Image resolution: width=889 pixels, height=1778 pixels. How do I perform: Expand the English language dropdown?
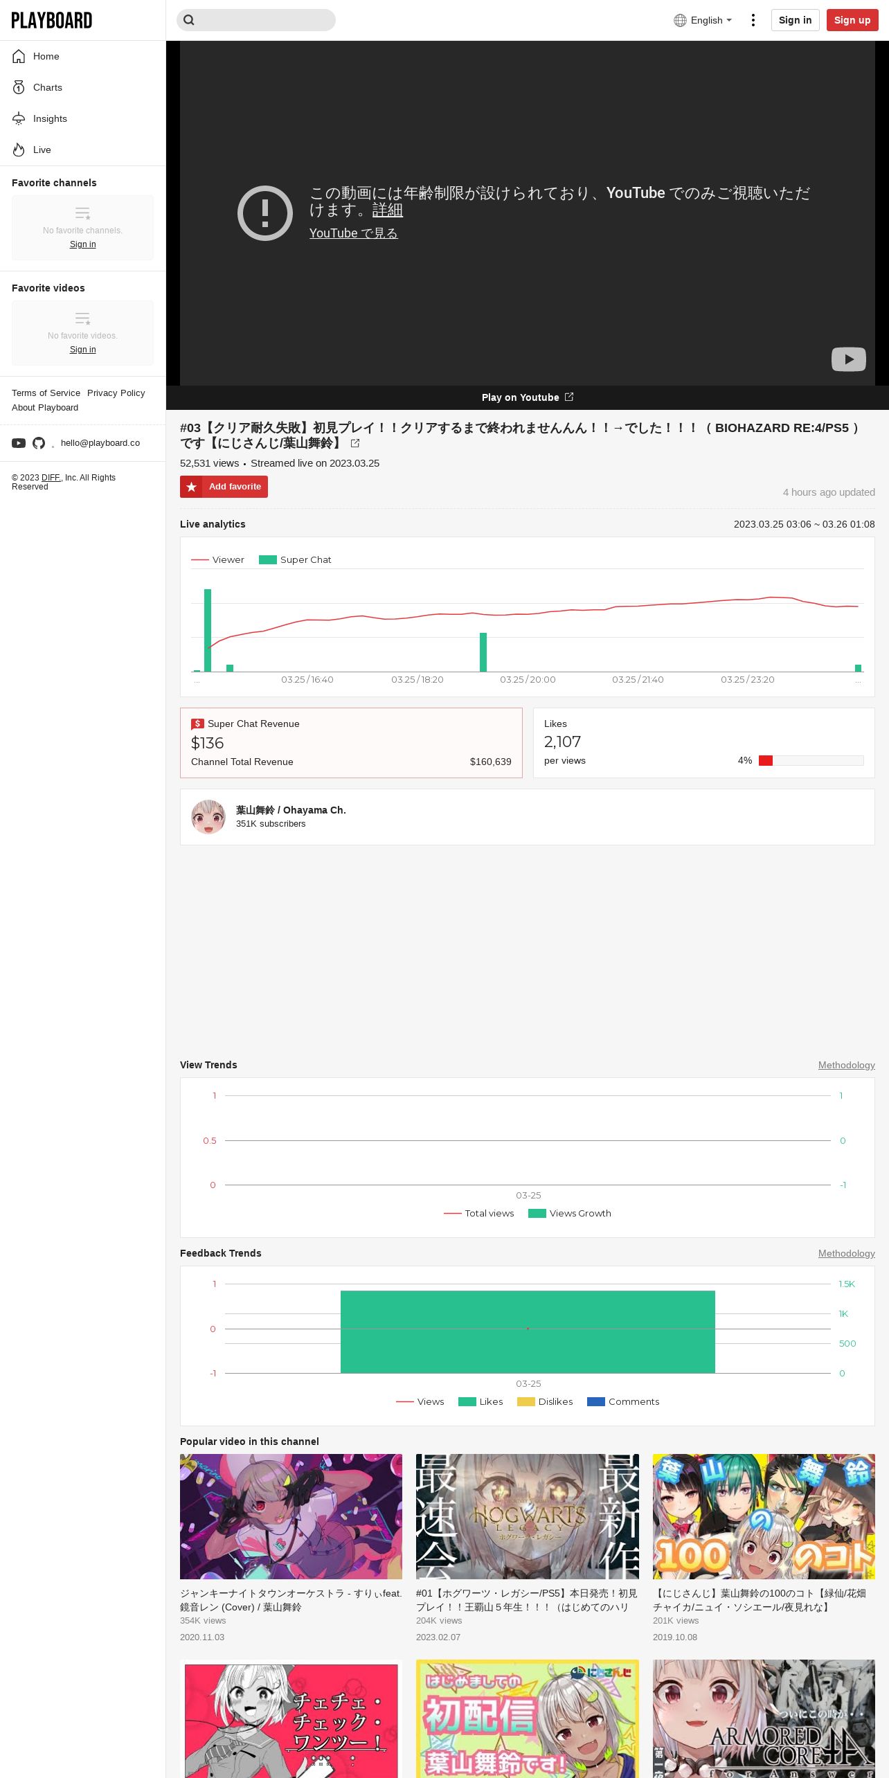tap(703, 20)
